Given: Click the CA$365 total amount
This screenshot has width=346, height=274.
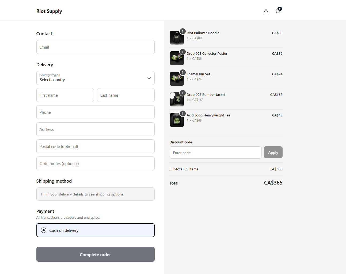Looking at the screenshot, I should 273,183.
